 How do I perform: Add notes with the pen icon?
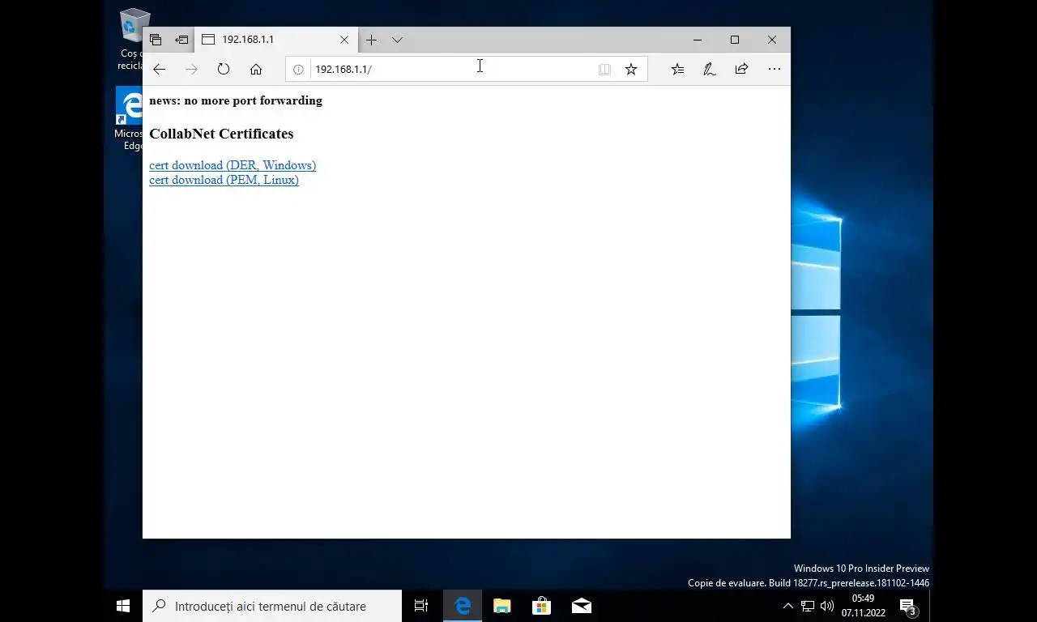click(710, 70)
